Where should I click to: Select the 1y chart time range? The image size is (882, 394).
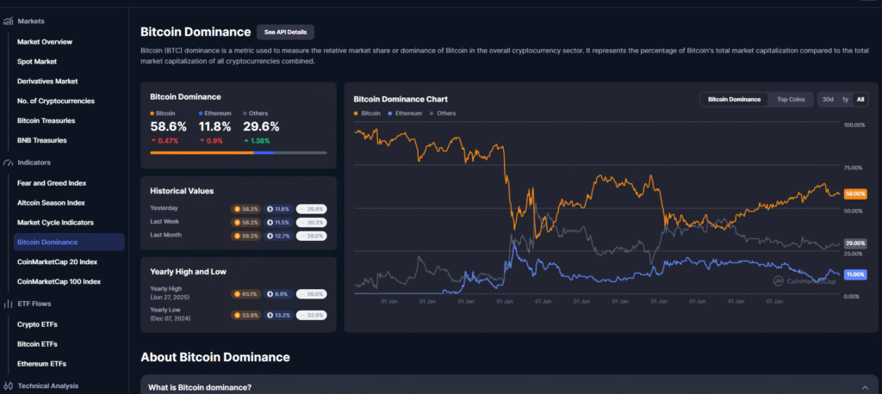(845, 99)
